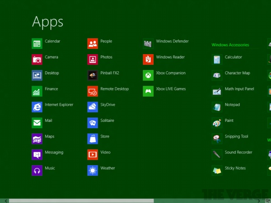
Task: Open the Snipping Tool icon
Action: (x=217, y=138)
